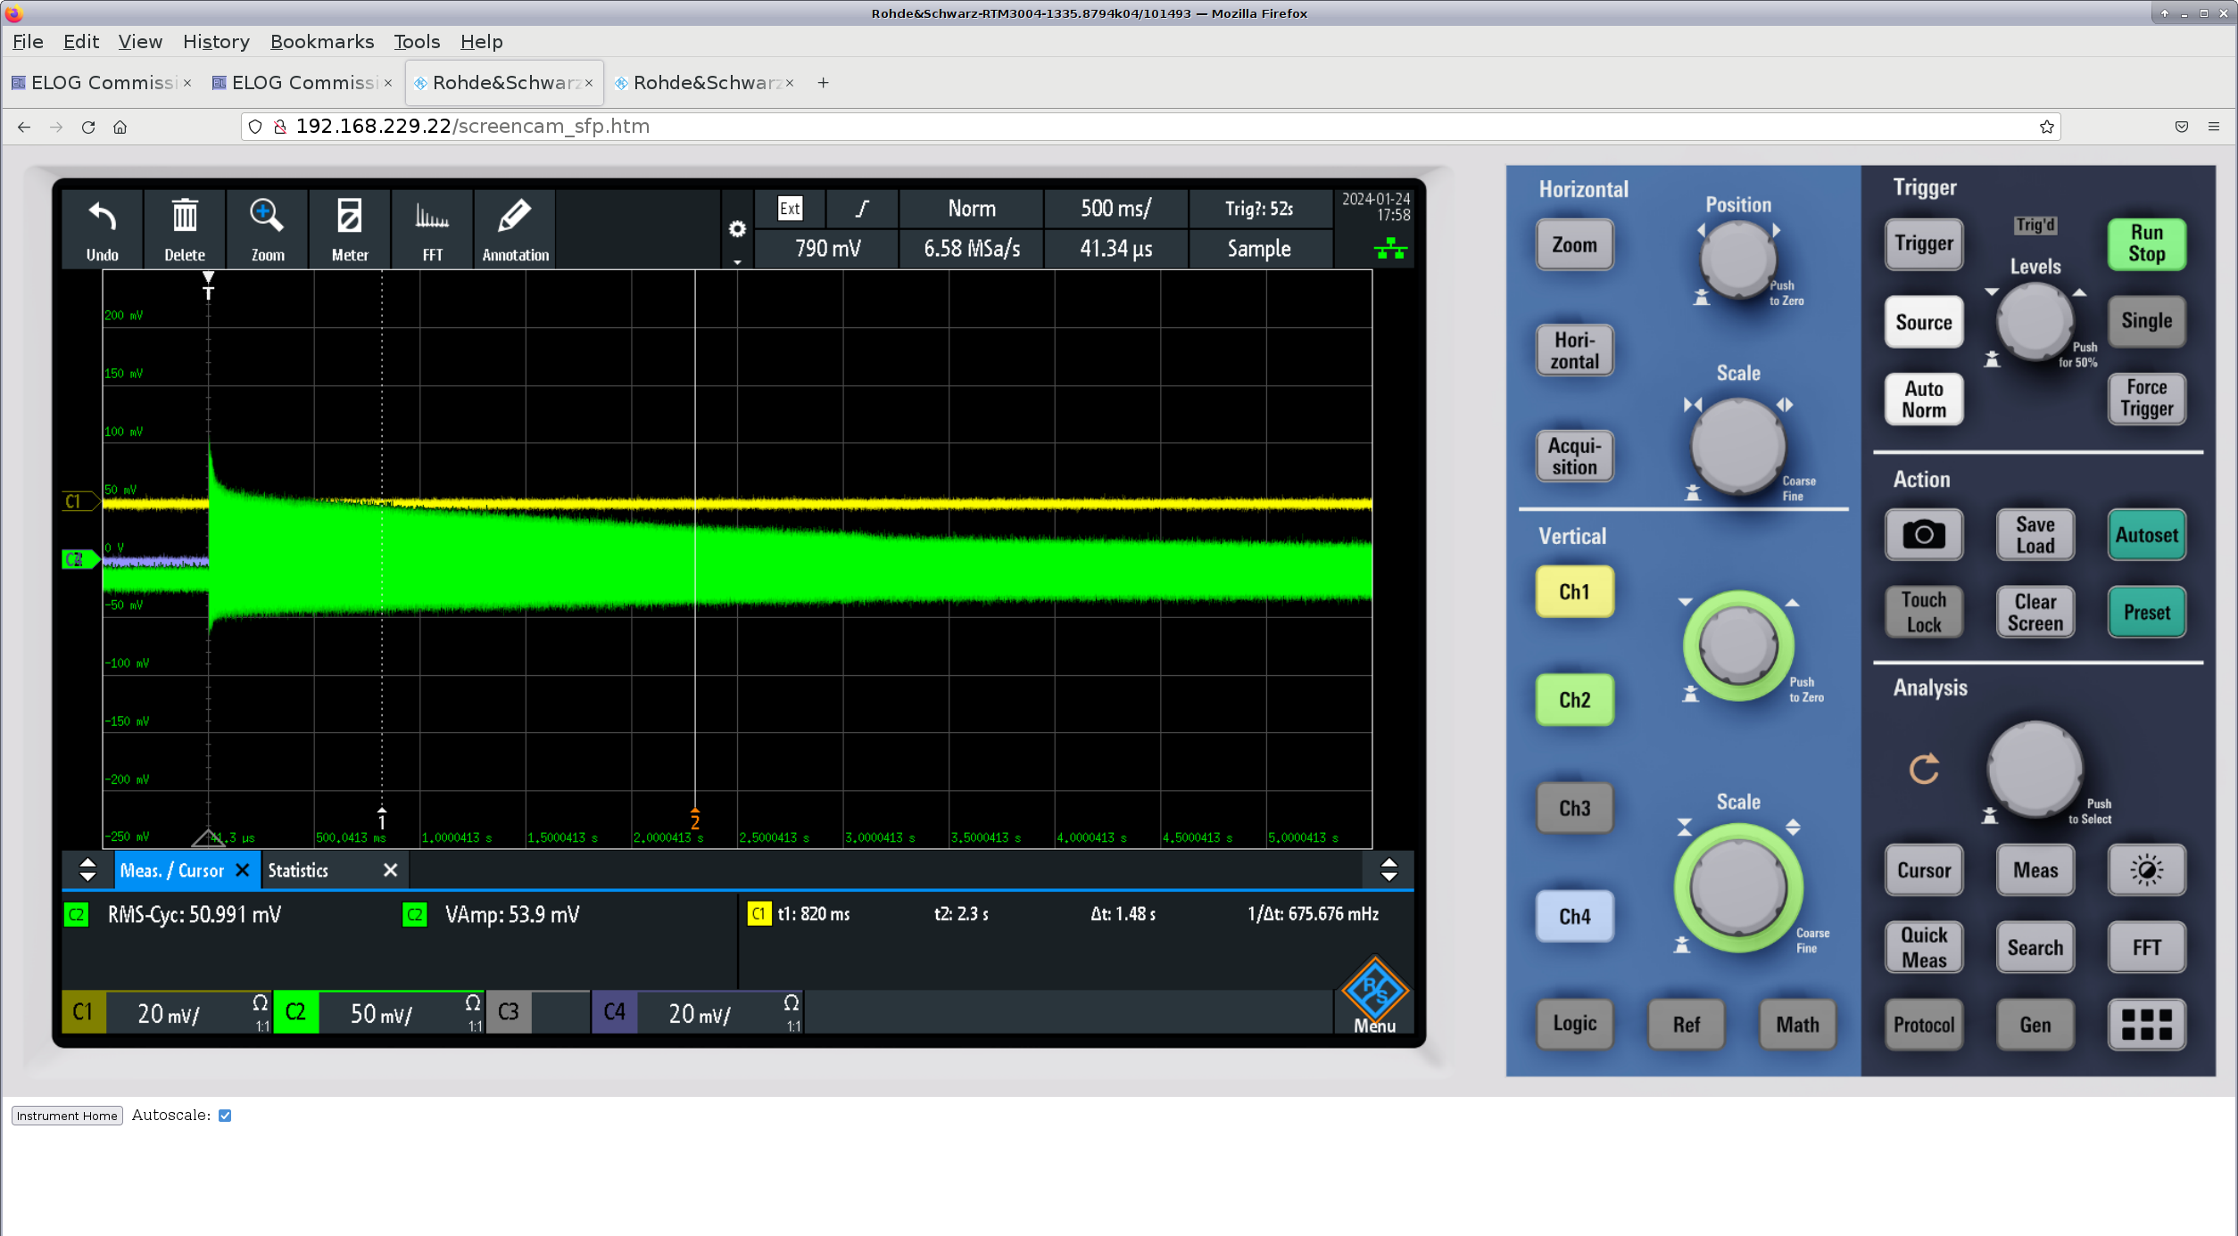The height and width of the screenshot is (1236, 2238).
Task: Toggle the Run Stop acquisition button
Action: pos(2145,243)
